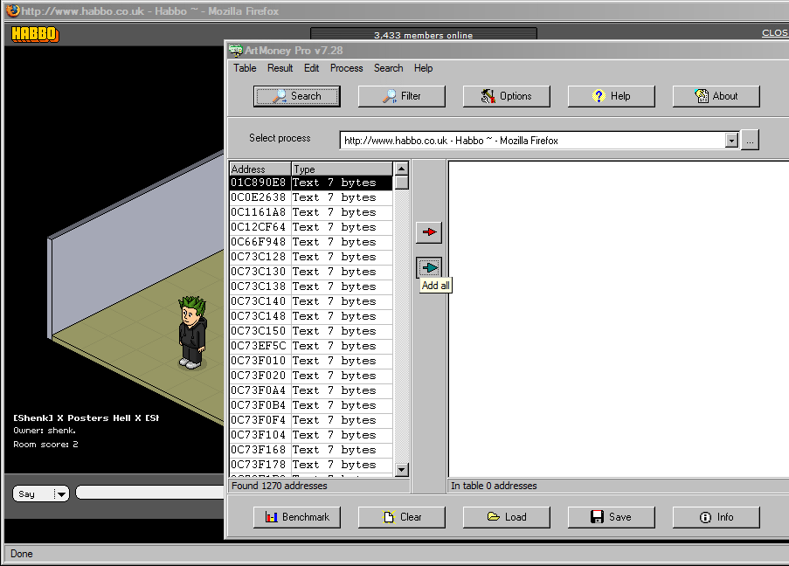
Task: Click the Habbo logo icon
Action: (x=35, y=34)
